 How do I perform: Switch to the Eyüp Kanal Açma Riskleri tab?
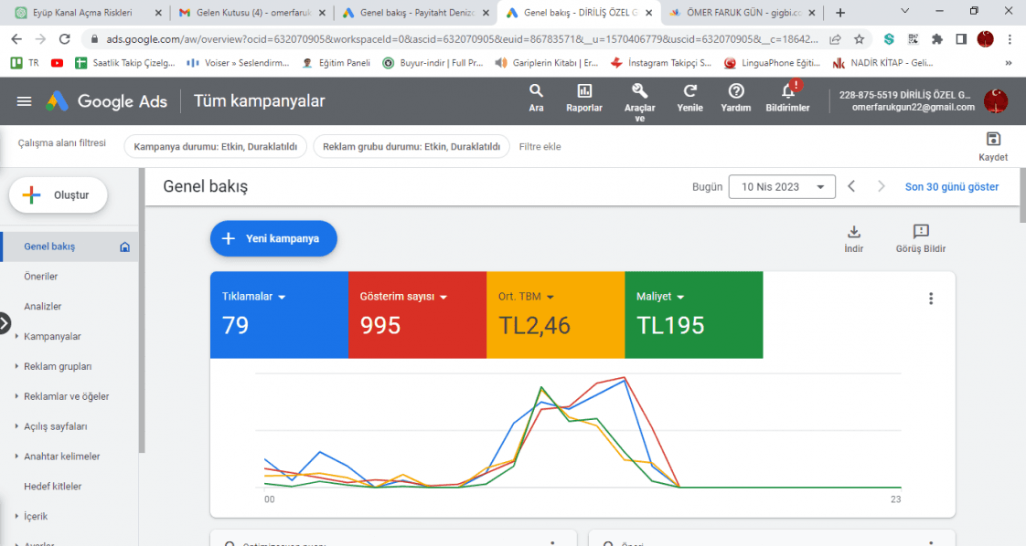[89, 13]
